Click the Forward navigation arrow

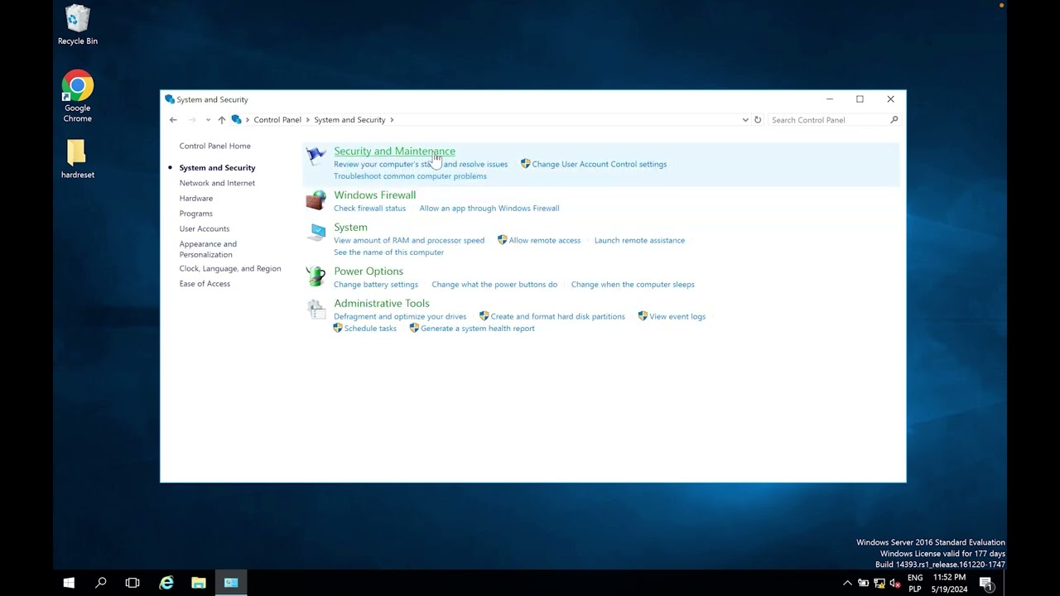coord(192,120)
